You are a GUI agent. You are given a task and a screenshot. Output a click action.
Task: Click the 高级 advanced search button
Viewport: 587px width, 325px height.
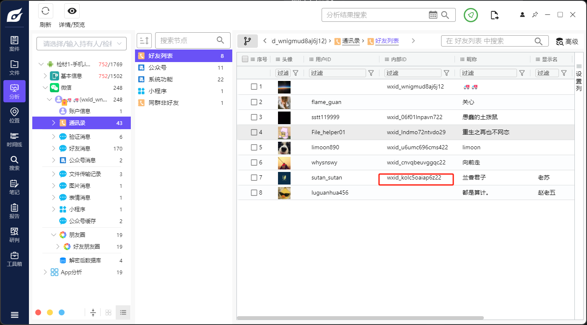pyautogui.click(x=567, y=41)
